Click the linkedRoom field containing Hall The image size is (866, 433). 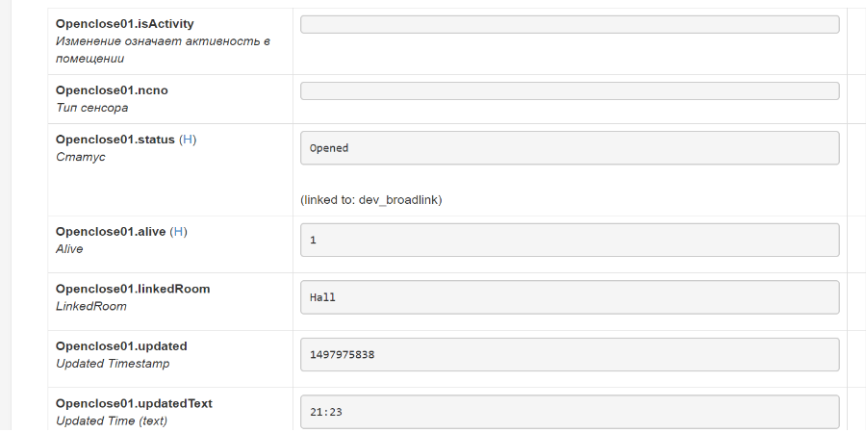(x=570, y=297)
